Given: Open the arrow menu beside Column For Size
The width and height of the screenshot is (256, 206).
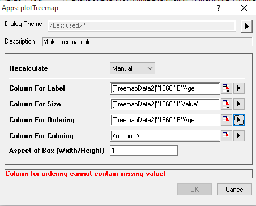Looking at the screenshot, I should click(239, 104).
